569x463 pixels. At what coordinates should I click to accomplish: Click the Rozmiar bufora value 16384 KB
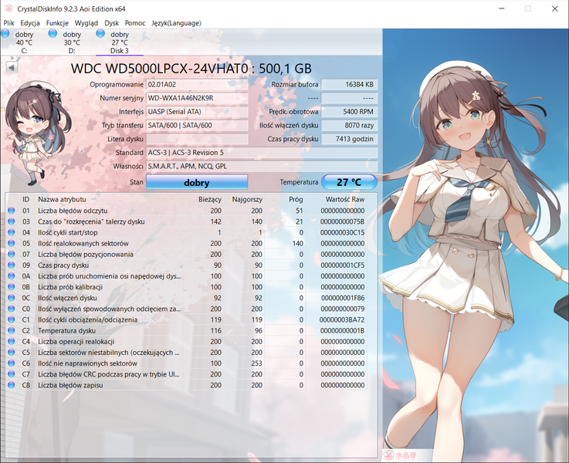[349, 84]
